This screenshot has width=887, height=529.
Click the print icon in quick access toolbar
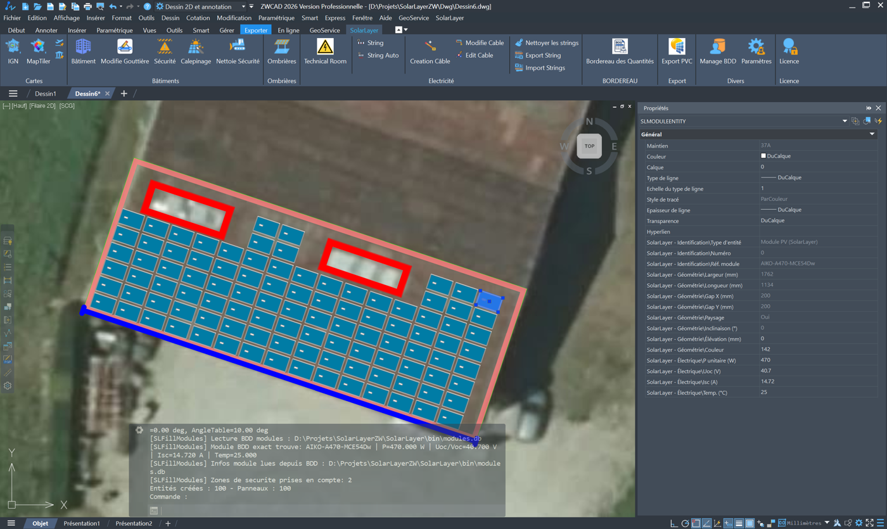click(x=87, y=6)
